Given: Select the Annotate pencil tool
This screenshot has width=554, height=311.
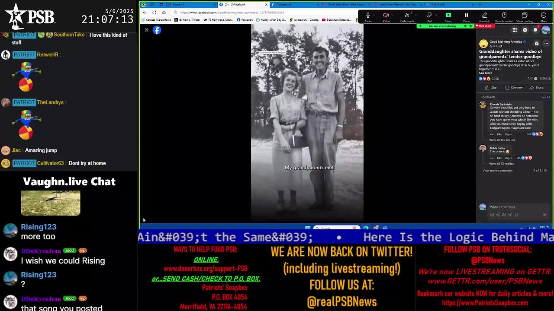Looking at the screenshot, I should pos(484,17).
